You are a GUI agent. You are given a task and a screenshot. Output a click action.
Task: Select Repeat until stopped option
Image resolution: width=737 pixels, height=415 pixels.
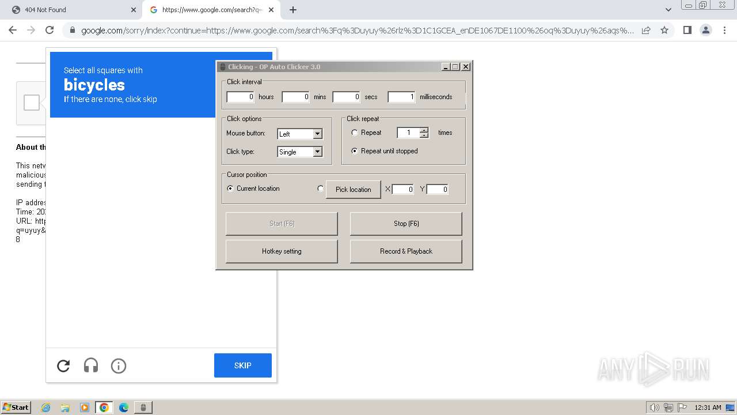click(355, 151)
